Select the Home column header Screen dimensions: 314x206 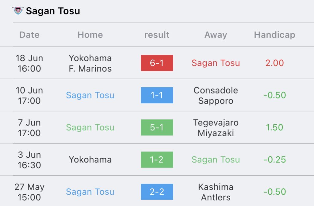tap(90, 35)
